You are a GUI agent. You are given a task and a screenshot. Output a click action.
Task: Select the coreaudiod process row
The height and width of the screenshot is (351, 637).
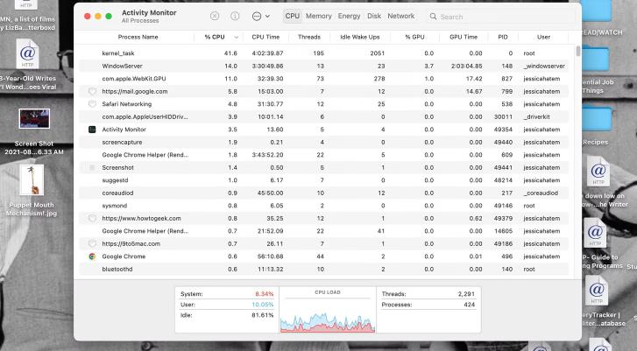pos(324,193)
